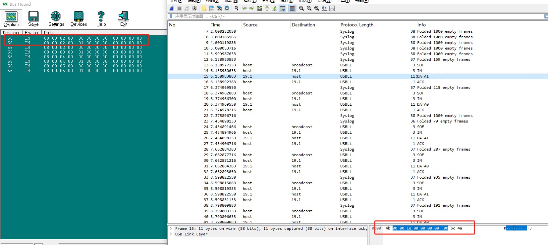The image size is (548, 245).
Task: Open a capture file with the folder icon
Action: (x=204, y=8)
